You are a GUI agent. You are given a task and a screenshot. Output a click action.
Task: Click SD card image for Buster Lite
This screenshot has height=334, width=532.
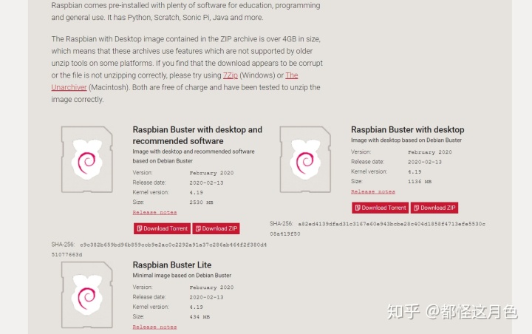tap(87, 295)
